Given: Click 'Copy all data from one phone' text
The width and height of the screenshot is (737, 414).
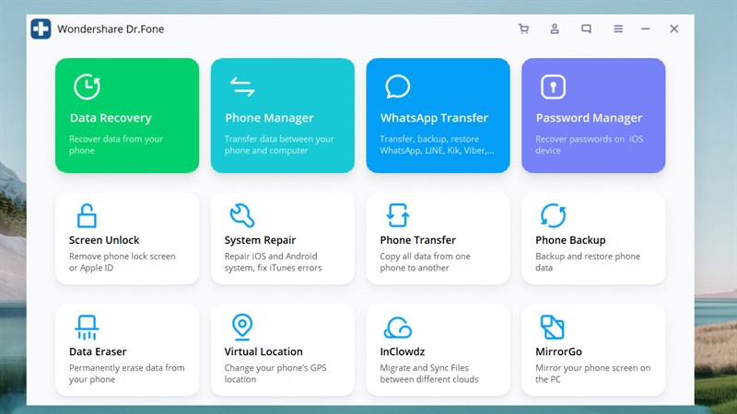Looking at the screenshot, I should [x=425, y=262].
